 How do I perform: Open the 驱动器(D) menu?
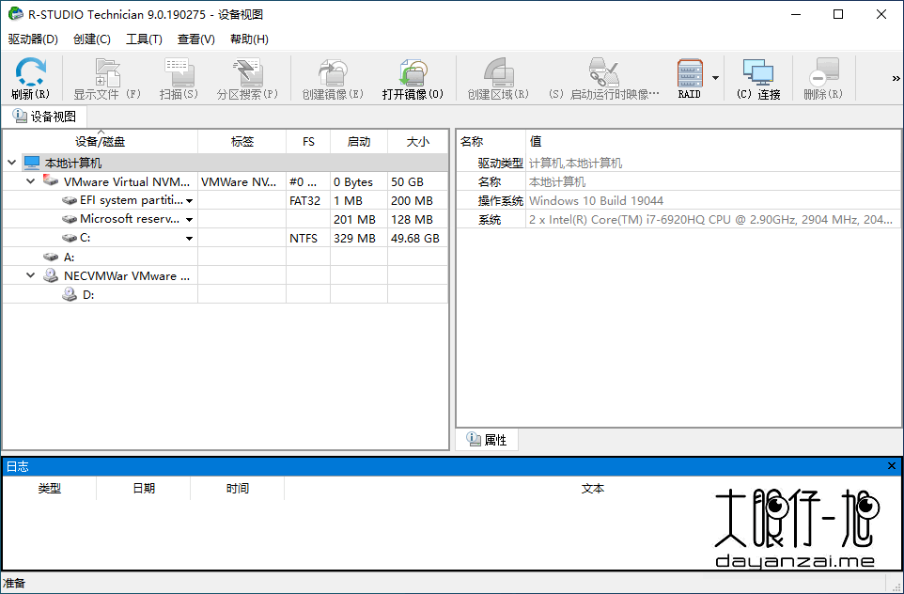tap(34, 39)
